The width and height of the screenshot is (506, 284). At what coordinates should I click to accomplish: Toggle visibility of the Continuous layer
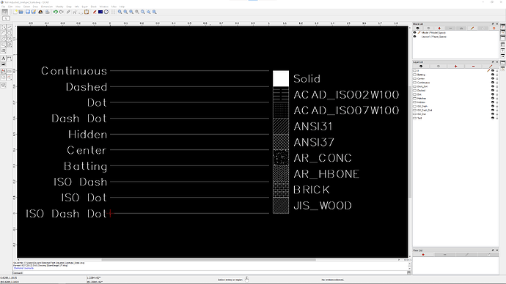(x=493, y=83)
